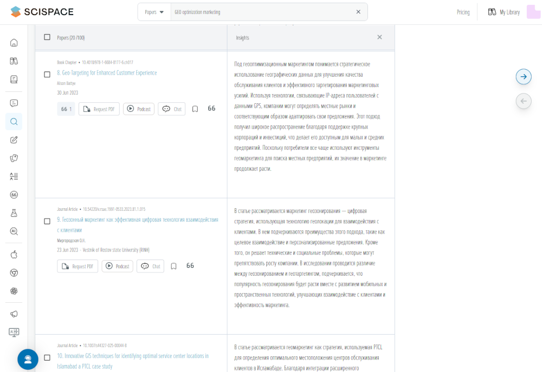Click Vestnik of Rostov state University journal name

click(x=116, y=250)
